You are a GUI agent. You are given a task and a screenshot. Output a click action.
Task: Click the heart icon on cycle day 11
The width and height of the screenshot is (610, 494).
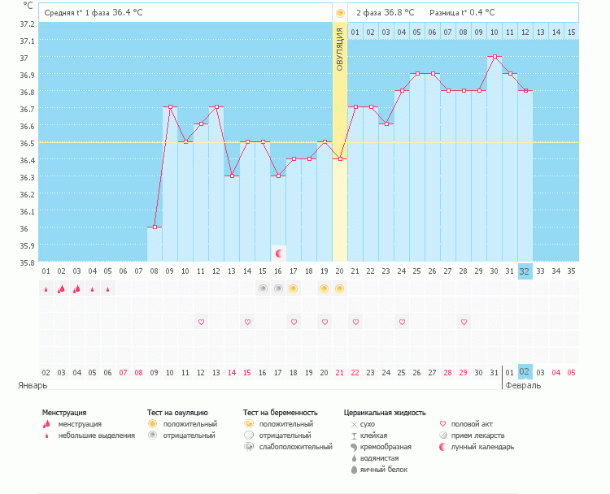pyautogui.click(x=201, y=323)
